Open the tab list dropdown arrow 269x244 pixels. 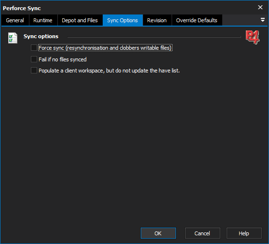point(262,20)
